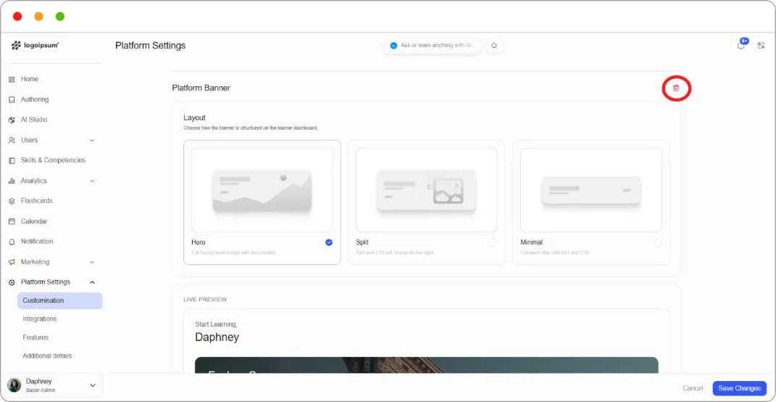Click the Notification bell icon in sidebar
The image size is (776, 402).
pos(12,242)
